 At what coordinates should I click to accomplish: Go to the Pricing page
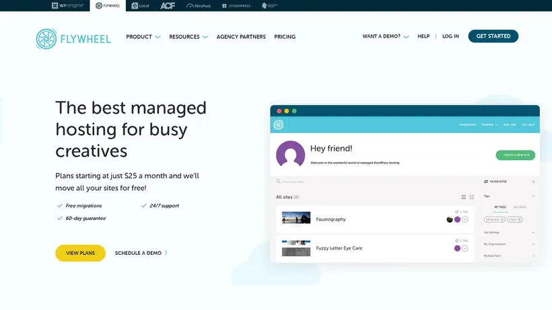pyautogui.click(x=285, y=36)
